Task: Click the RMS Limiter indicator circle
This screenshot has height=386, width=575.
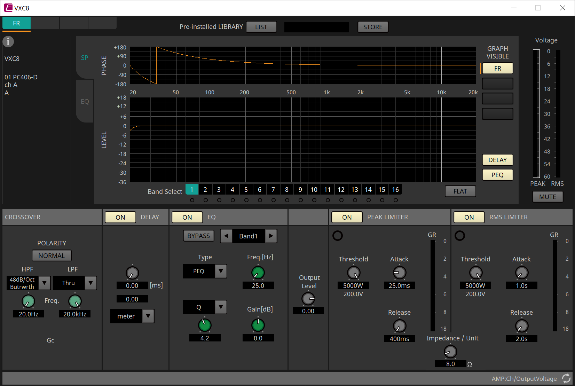Action: 460,236
